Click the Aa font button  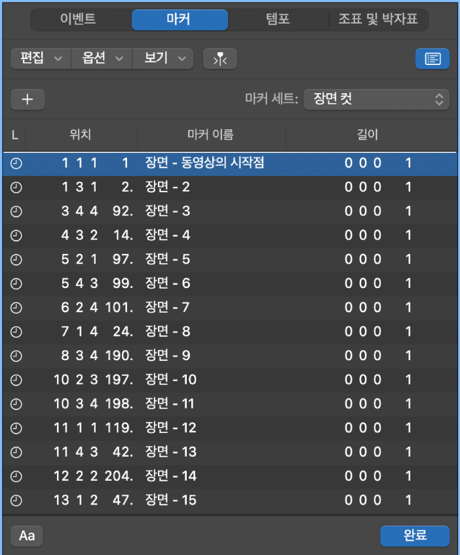(x=27, y=535)
